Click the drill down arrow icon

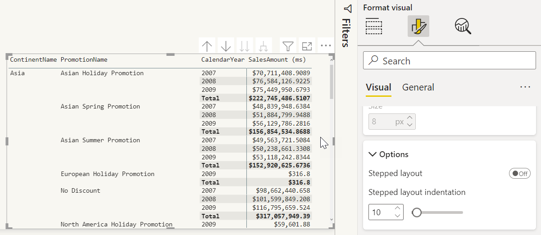tap(226, 46)
